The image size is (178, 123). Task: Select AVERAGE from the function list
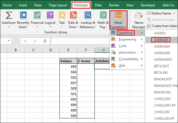tap(161, 40)
